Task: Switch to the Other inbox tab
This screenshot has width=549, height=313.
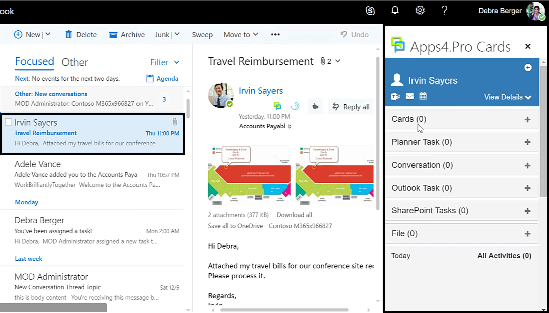Action: pyautogui.click(x=75, y=62)
